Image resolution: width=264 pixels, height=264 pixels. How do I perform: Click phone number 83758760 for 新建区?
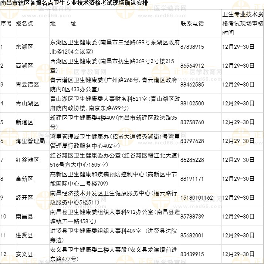coord(192,122)
